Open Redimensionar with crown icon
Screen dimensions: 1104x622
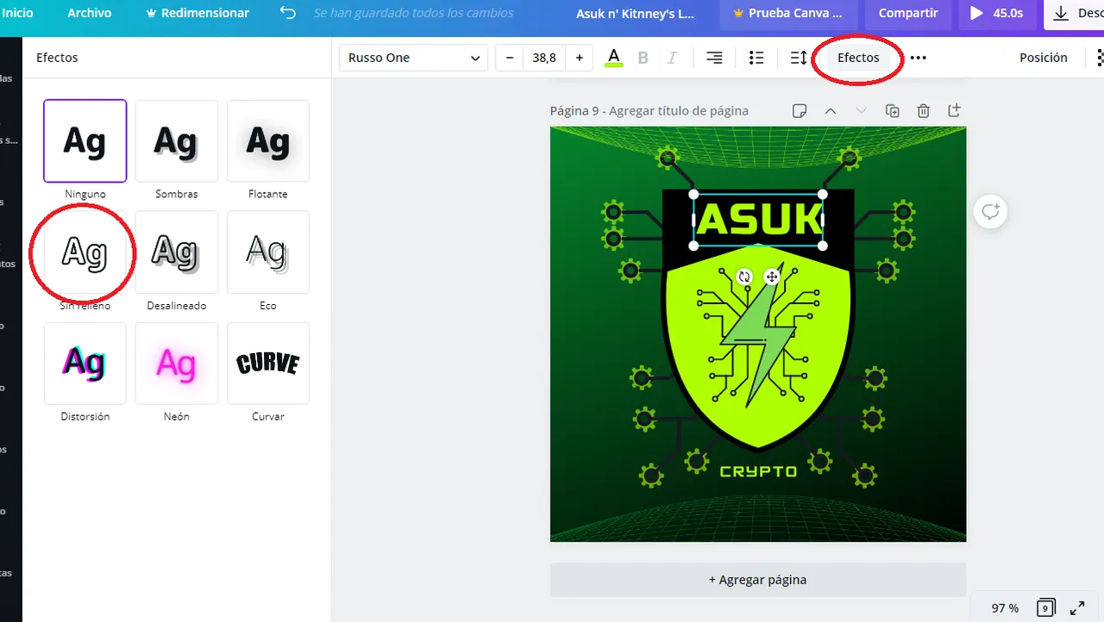(198, 13)
